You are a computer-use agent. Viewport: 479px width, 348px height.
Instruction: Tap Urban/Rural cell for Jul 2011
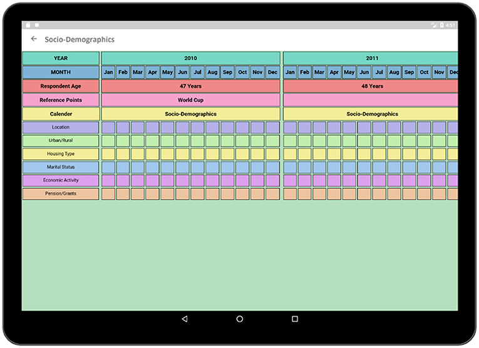tap(379, 141)
